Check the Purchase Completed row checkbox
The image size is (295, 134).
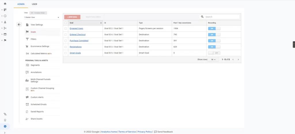pos(66,41)
